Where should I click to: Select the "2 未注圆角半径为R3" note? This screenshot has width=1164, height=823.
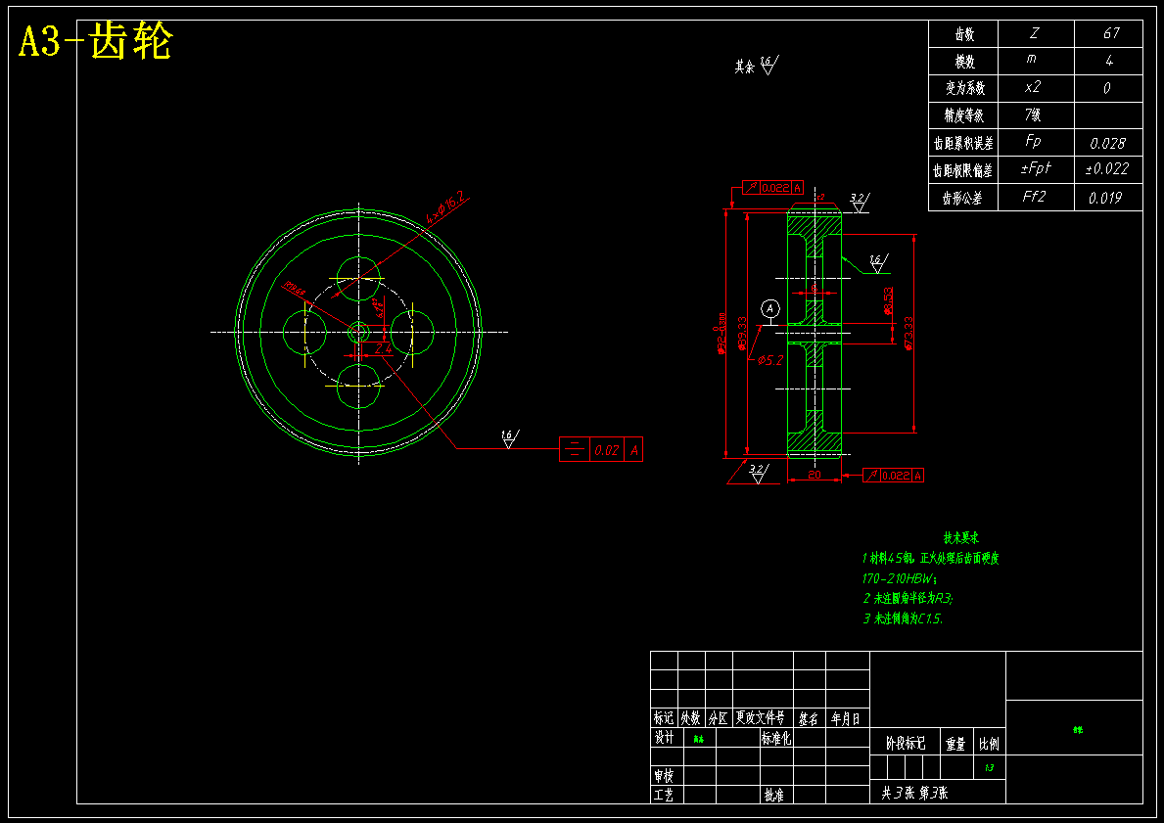[x=908, y=598]
